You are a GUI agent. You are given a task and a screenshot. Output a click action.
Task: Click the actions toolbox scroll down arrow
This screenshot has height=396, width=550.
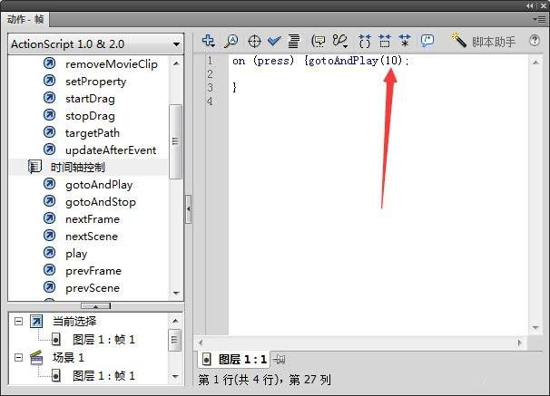coord(176,293)
